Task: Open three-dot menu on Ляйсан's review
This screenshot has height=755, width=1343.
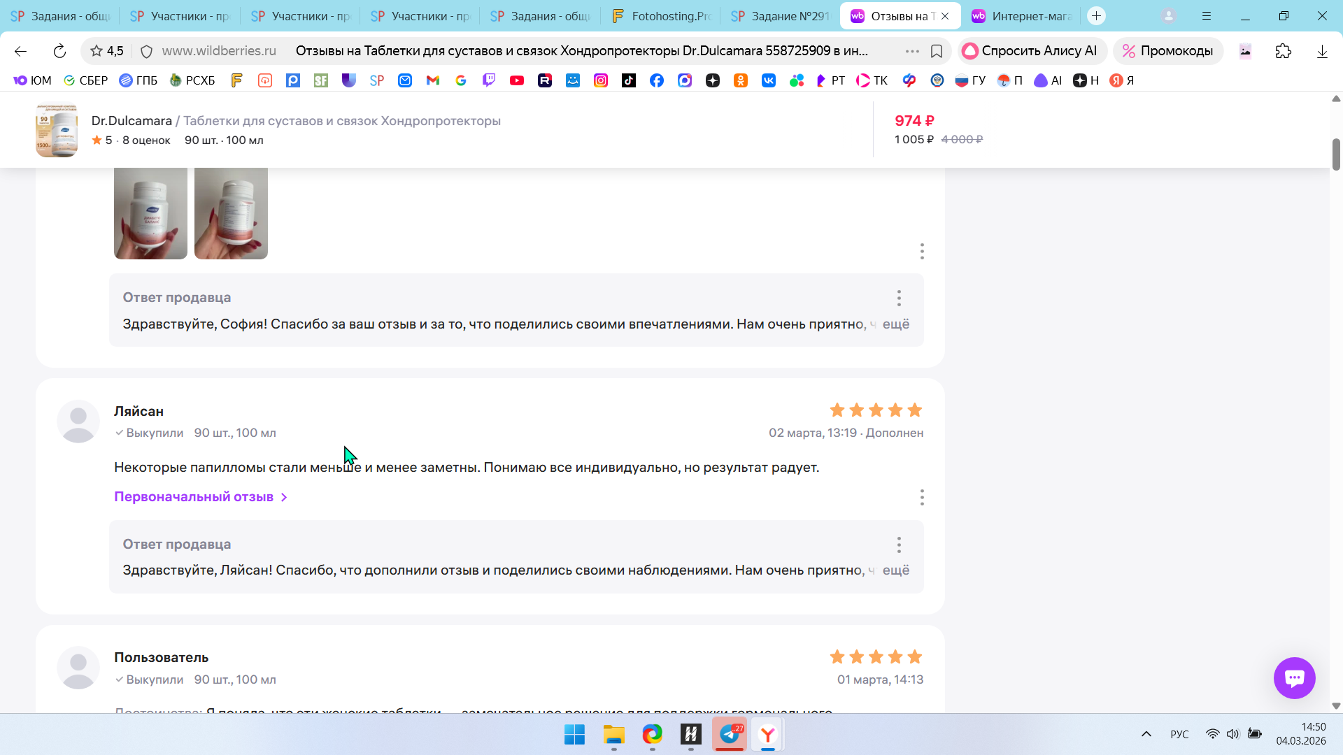Action: tap(922, 497)
